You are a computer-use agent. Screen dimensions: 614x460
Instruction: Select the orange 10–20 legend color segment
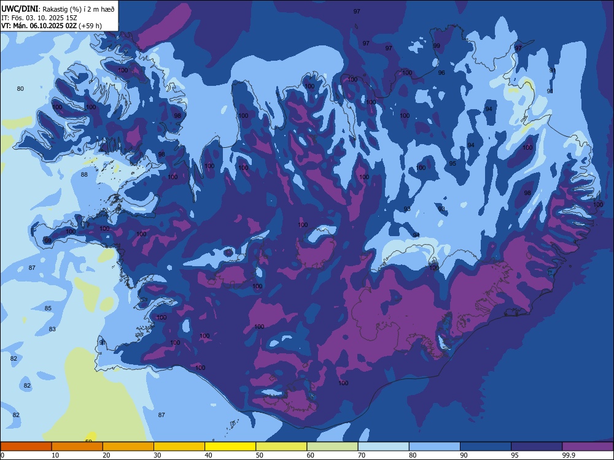77,447
